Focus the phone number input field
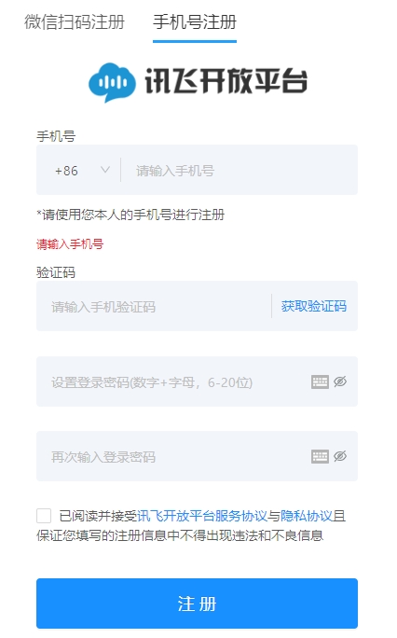This screenshot has height=638, width=397. point(240,170)
